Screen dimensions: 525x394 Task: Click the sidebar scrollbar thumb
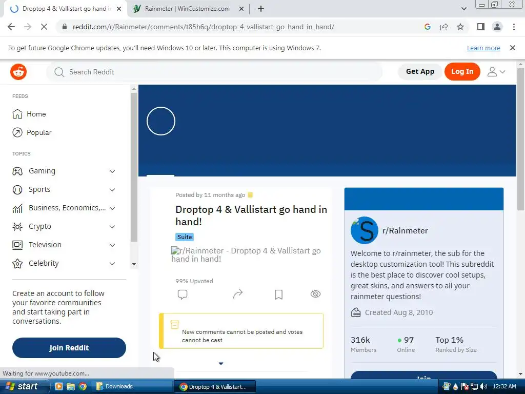[134, 167]
